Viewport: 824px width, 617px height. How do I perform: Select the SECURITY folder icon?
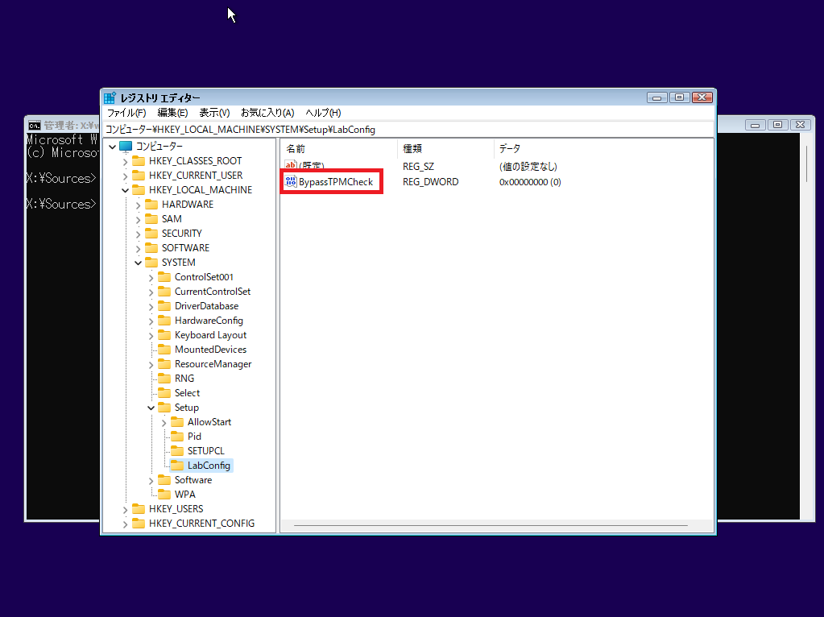coord(151,233)
